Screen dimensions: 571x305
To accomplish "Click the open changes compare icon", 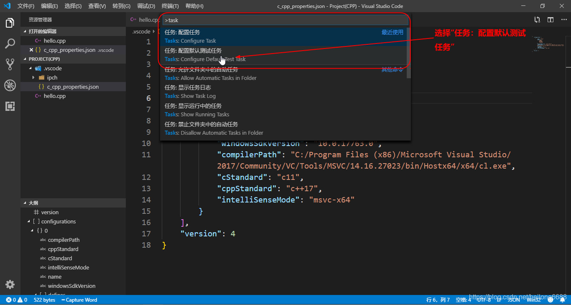I will point(537,20).
